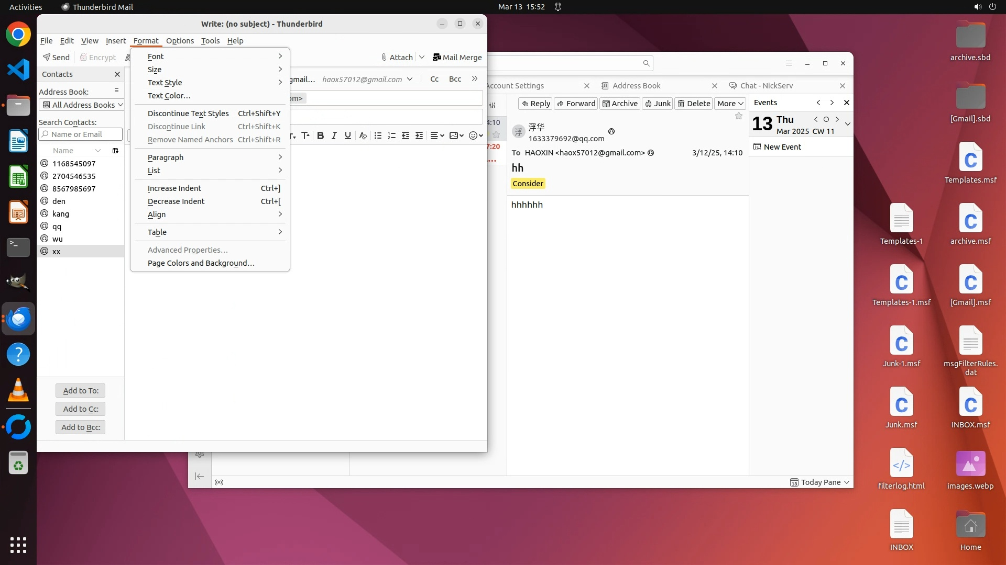Image resolution: width=1006 pixels, height=565 pixels.
Task: Expand the Attach dropdown arrow
Action: point(422,58)
